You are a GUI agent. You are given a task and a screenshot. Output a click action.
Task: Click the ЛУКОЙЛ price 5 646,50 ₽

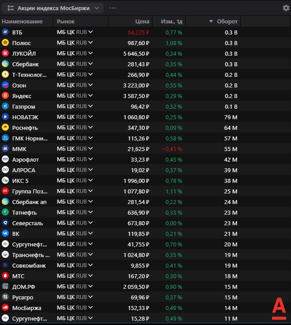(136, 54)
